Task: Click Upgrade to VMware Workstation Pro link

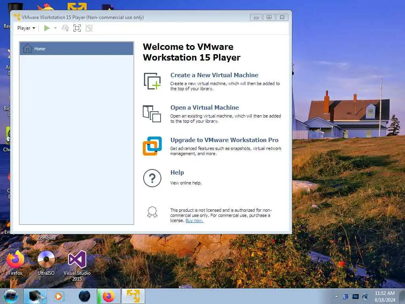Action: 225,140
